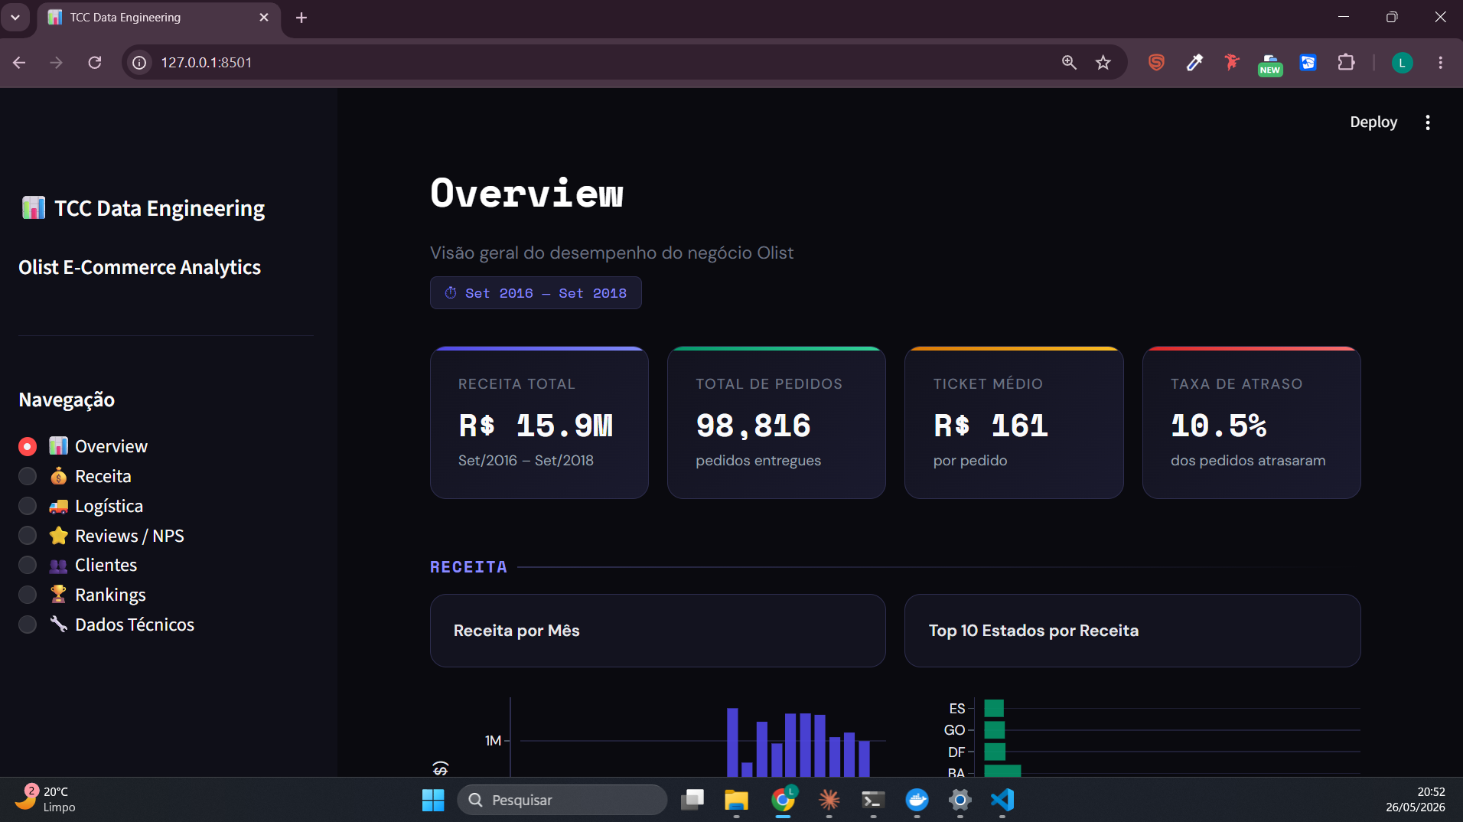Click the red figure extension icon
The height and width of the screenshot is (822, 1463).
tap(1232, 62)
